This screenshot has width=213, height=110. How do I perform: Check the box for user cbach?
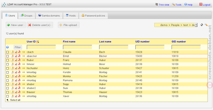coord(7,52)
